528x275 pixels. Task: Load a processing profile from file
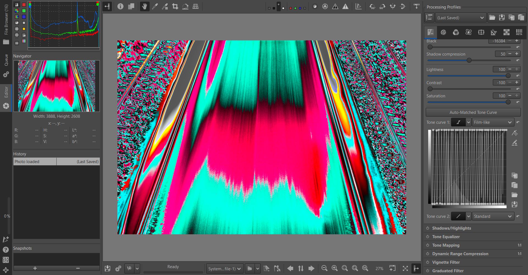(492, 18)
